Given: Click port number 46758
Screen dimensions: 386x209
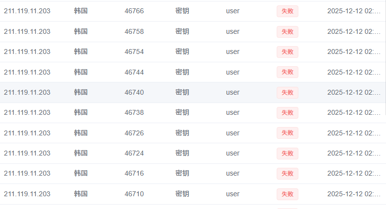Looking at the screenshot, I should point(134,31).
